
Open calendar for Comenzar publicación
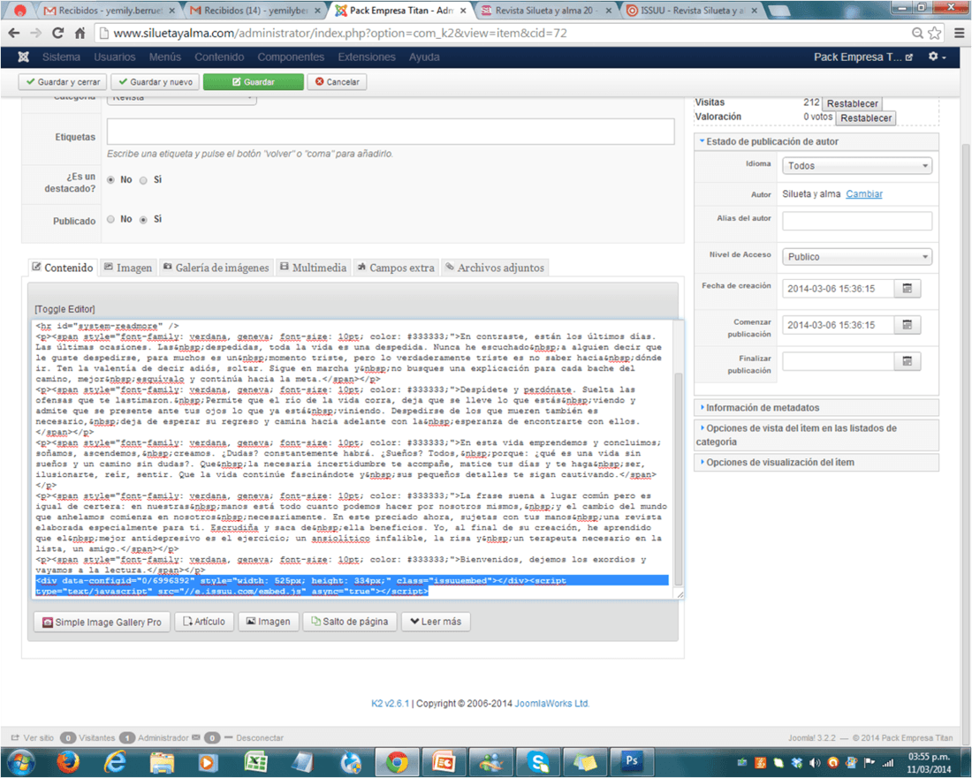[x=907, y=325]
